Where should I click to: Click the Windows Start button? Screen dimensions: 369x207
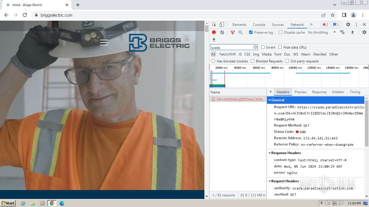tap(8, 203)
